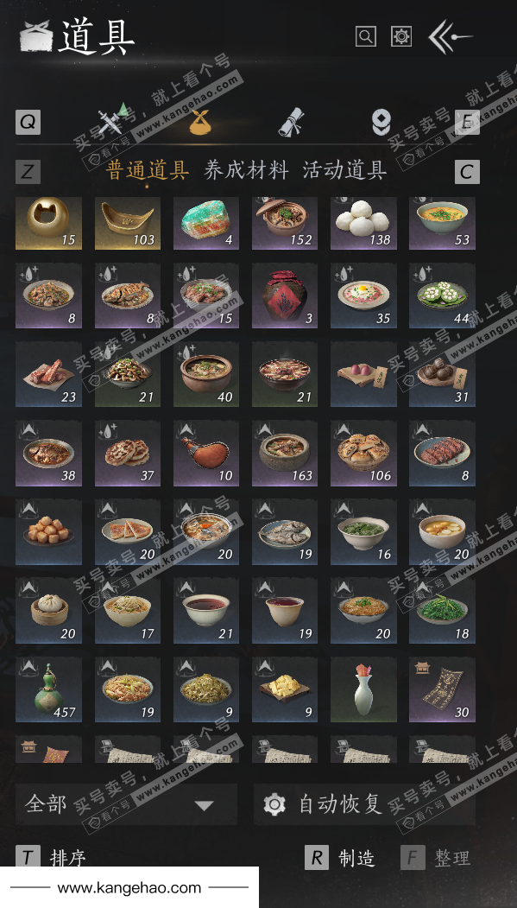517x908 pixels.
Task: Select the gold ingot item with 103
Action: 127,223
